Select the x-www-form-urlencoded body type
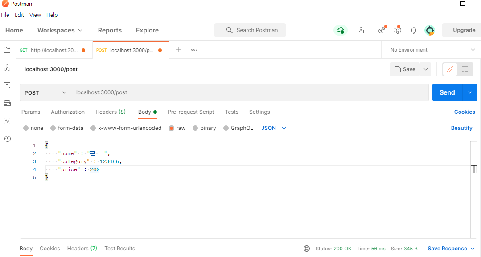Screen dimensions: 481x257 click(x=93, y=128)
